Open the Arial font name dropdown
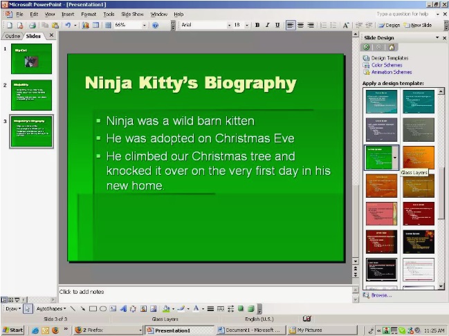The height and width of the screenshot is (336, 449). (229, 25)
